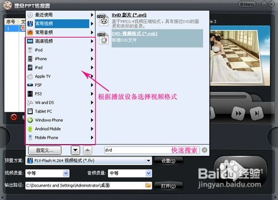Choose the iPod device category

(61, 50)
